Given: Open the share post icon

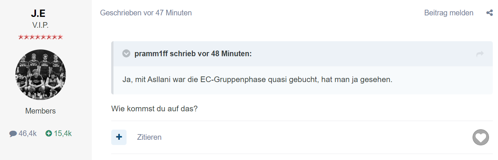Looking at the screenshot, I should 489,13.
